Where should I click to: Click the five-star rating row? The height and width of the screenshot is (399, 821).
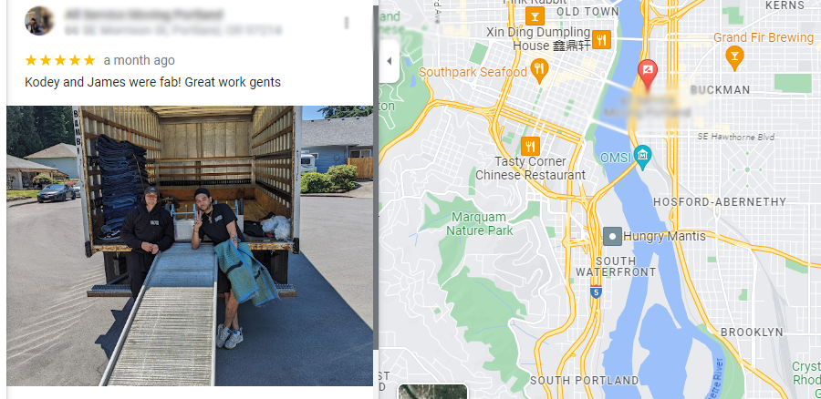click(60, 60)
